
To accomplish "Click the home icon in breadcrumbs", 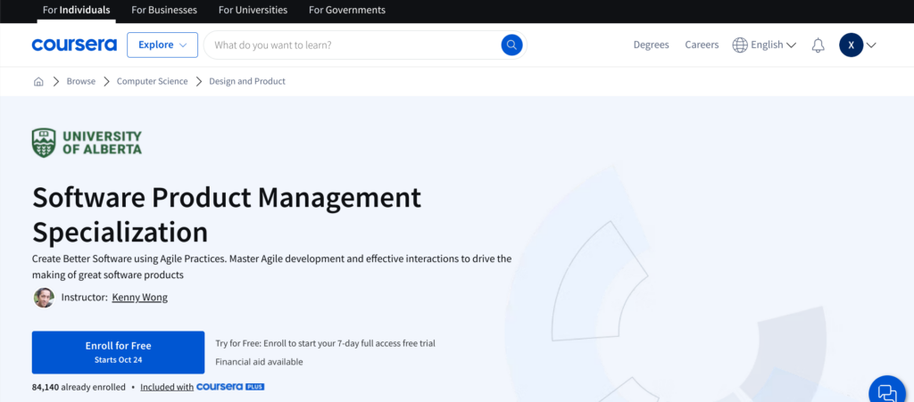I will [38, 81].
